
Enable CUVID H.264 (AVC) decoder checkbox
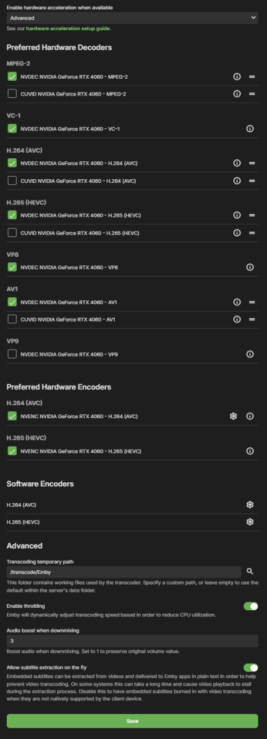[x=12, y=180]
